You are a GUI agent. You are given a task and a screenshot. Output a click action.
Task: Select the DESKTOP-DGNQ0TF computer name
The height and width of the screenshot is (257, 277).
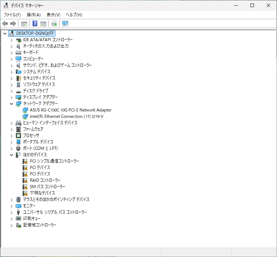(35, 33)
